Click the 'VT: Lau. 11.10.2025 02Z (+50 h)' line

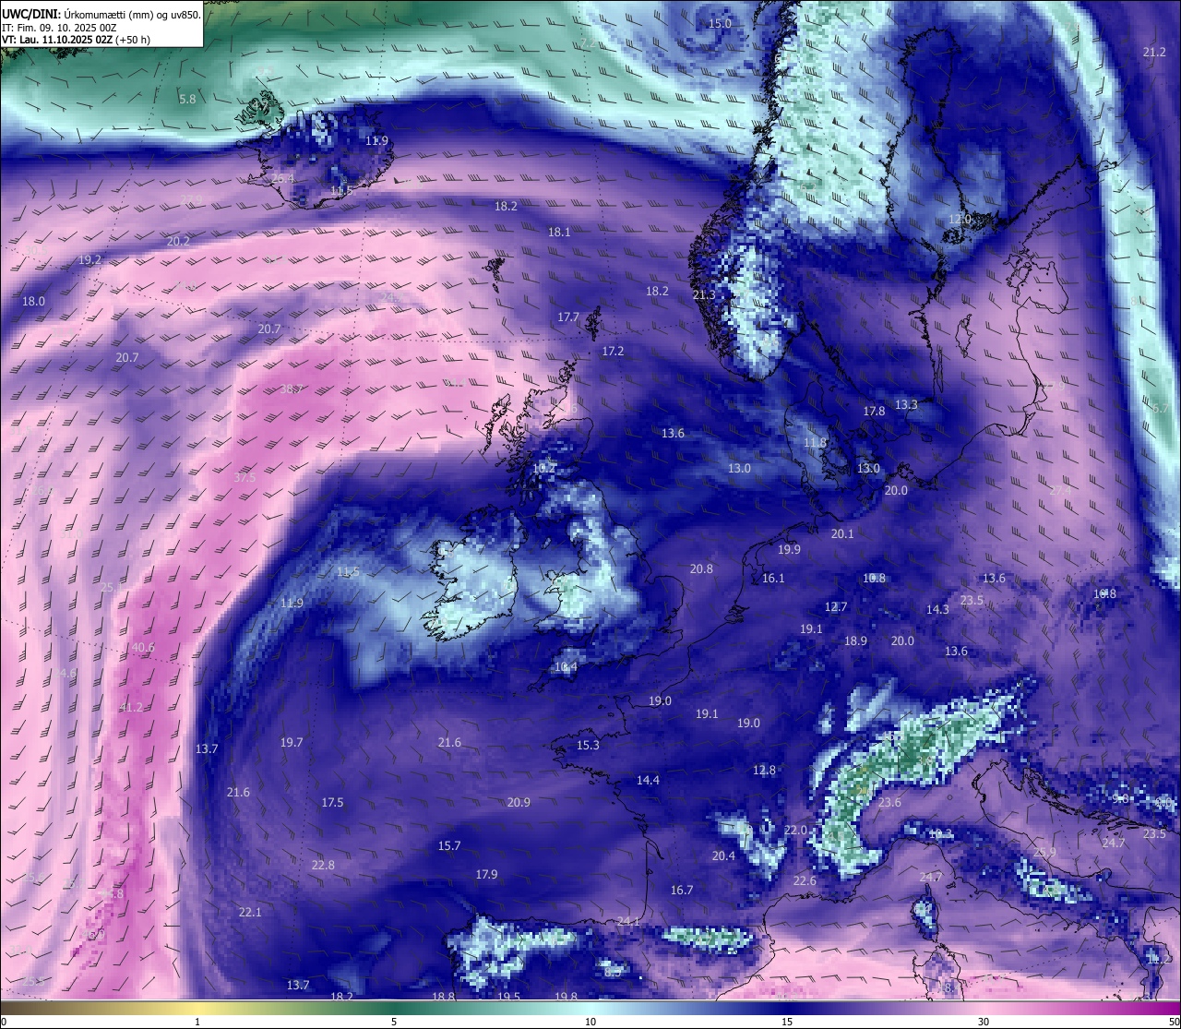(x=76, y=40)
